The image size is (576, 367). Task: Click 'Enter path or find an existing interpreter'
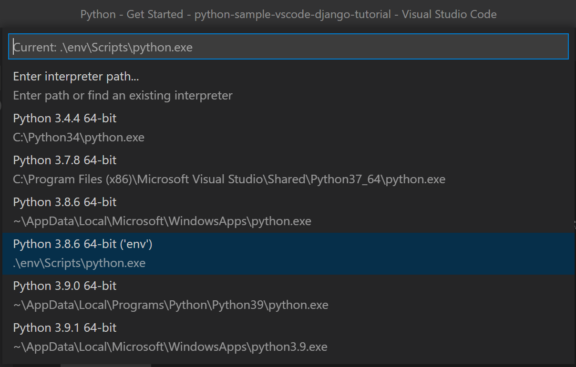click(x=123, y=95)
